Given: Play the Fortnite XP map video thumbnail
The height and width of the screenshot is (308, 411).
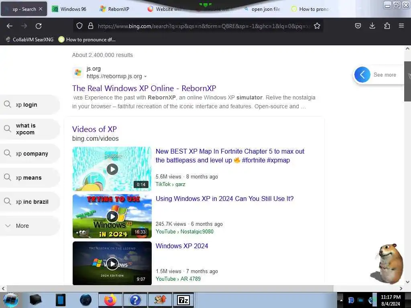Looking at the screenshot, I should click(112, 169).
